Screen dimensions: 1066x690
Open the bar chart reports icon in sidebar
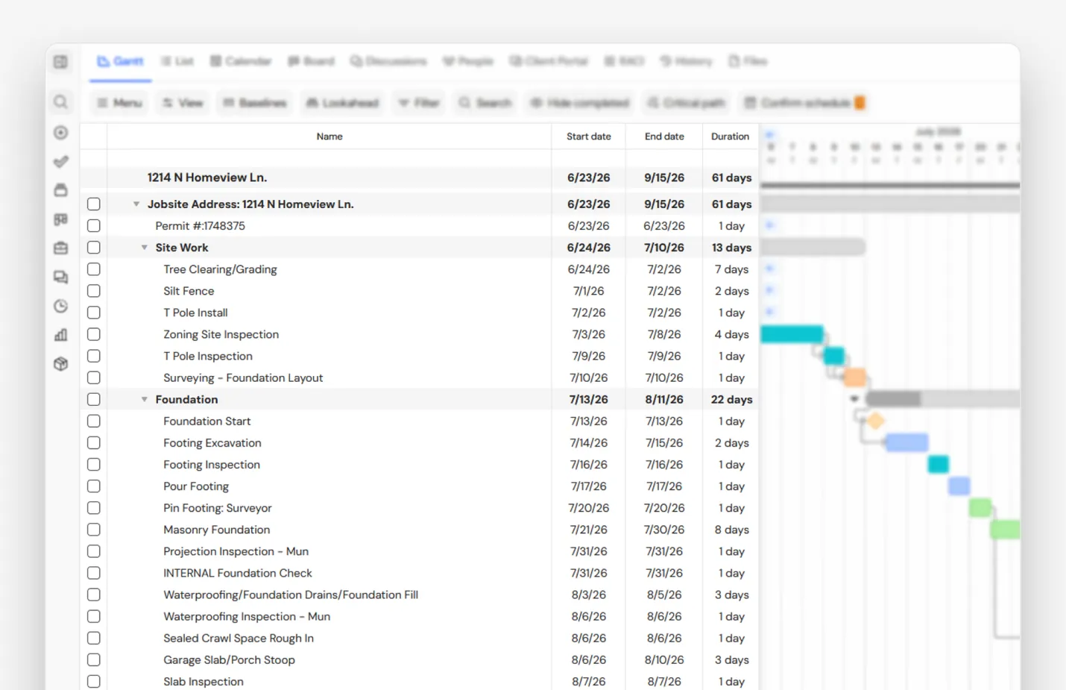pos(61,335)
